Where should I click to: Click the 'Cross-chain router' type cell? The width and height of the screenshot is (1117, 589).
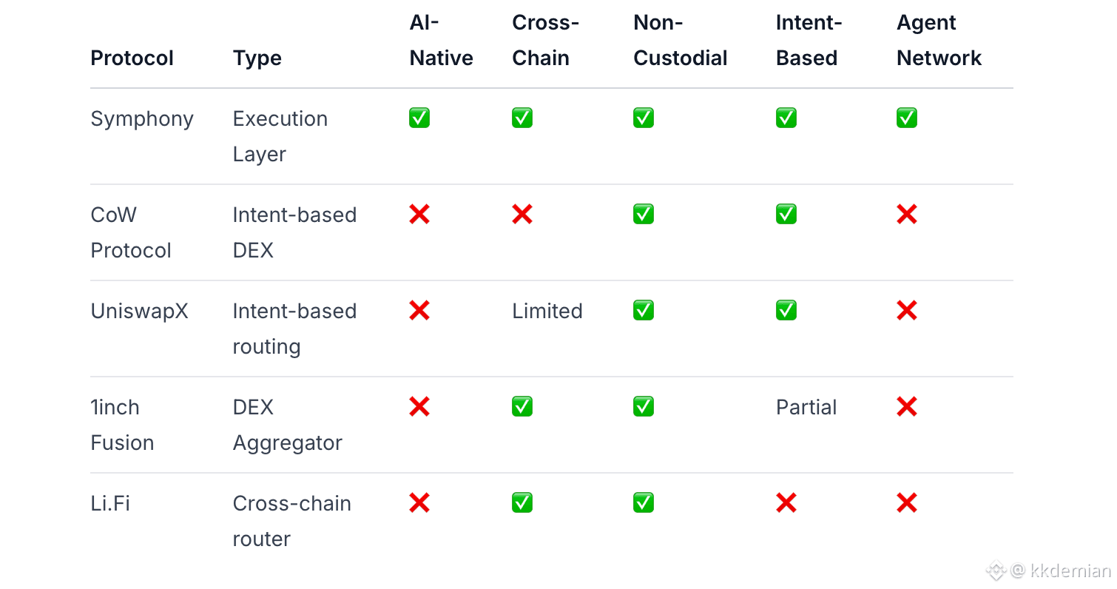pyautogui.click(x=291, y=521)
